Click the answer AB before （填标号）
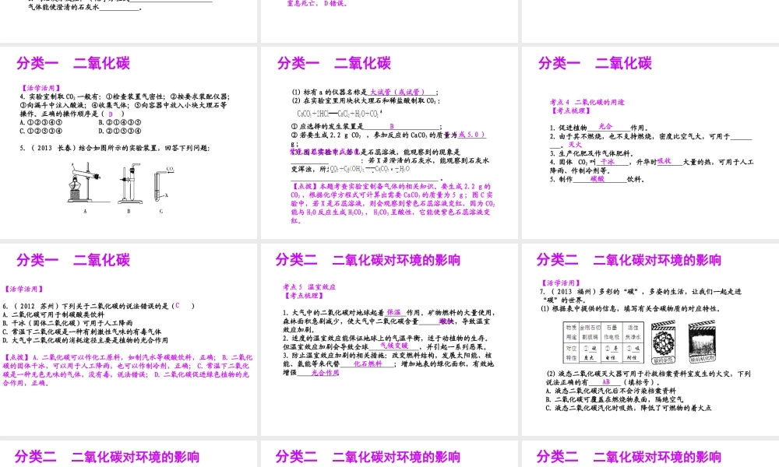The image size is (779, 467). [606, 382]
